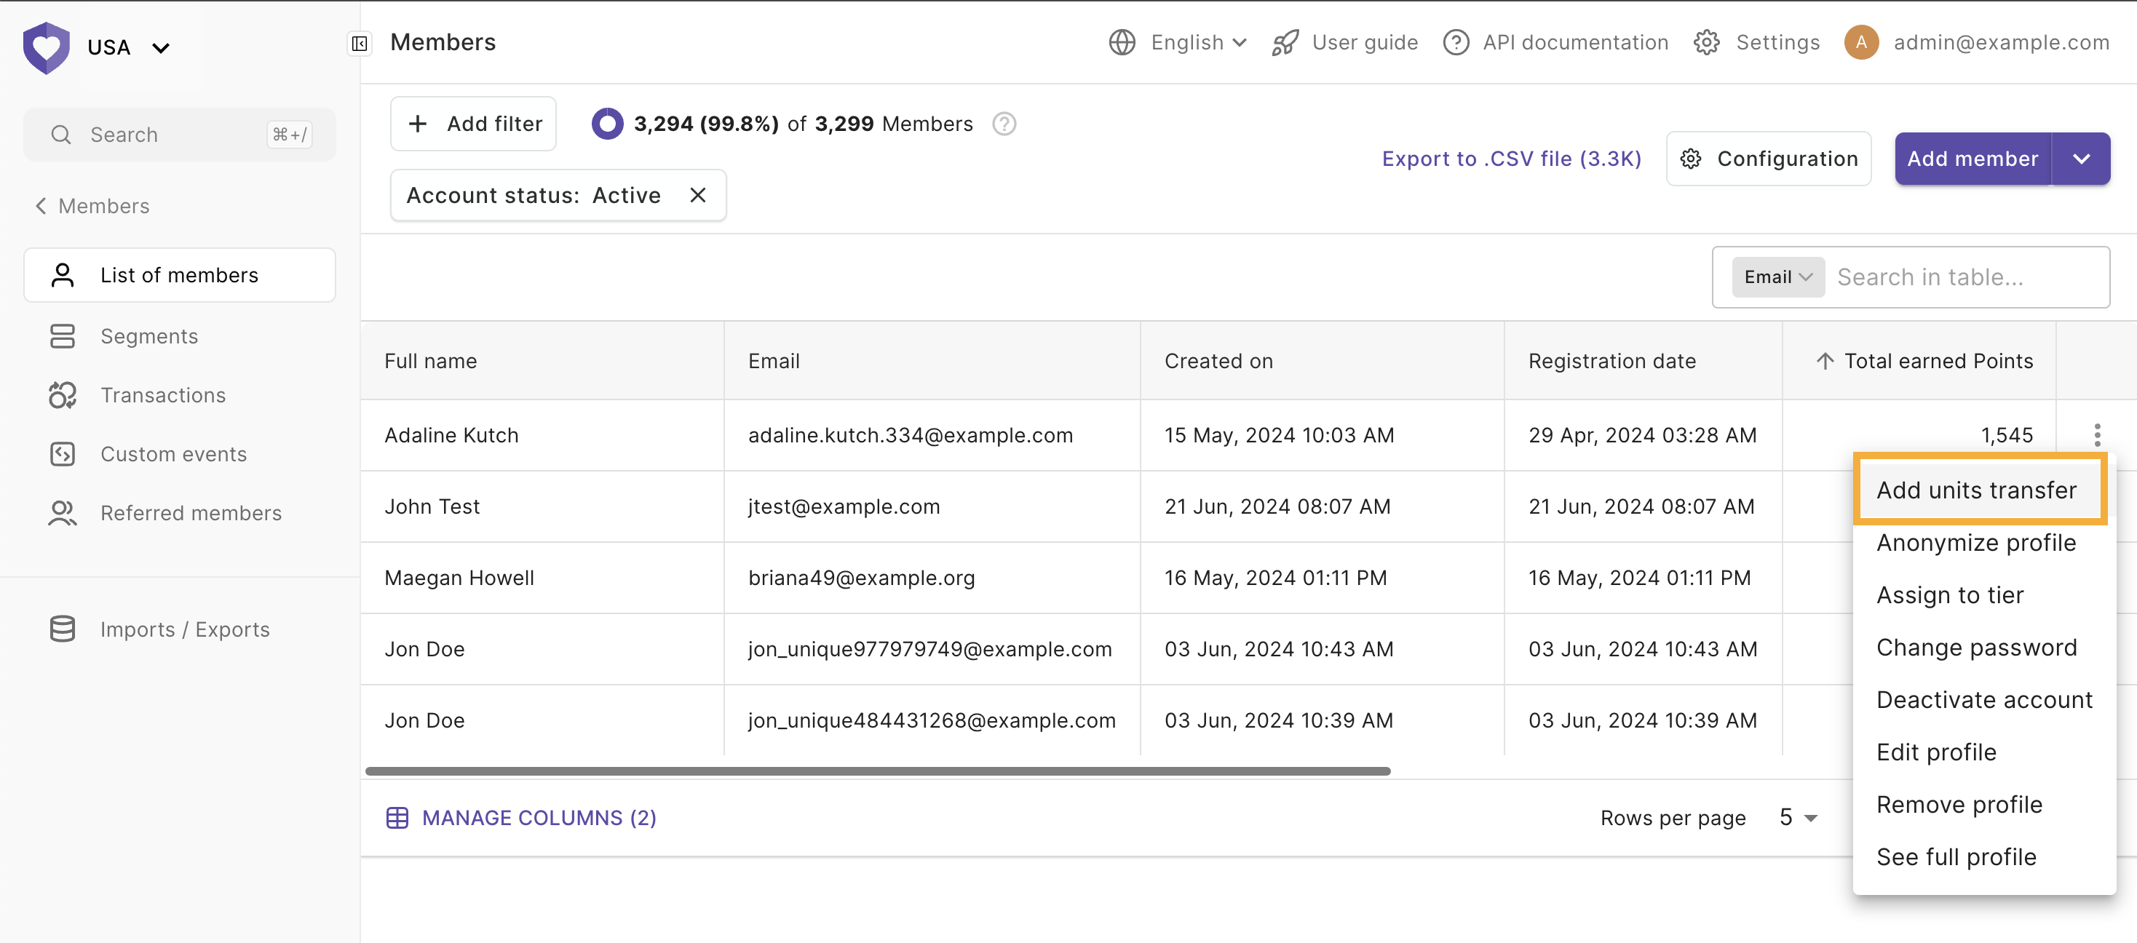Open the Add member dropdown arrow
This screenshot has height=943, width=2137.
(x=2080, y=159)
